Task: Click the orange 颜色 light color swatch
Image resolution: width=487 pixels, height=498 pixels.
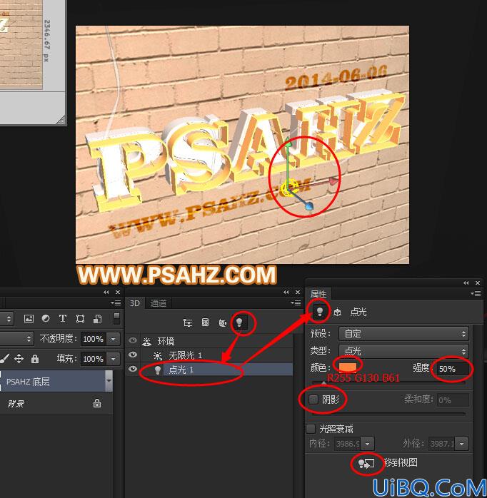Action: coord(348,367)
